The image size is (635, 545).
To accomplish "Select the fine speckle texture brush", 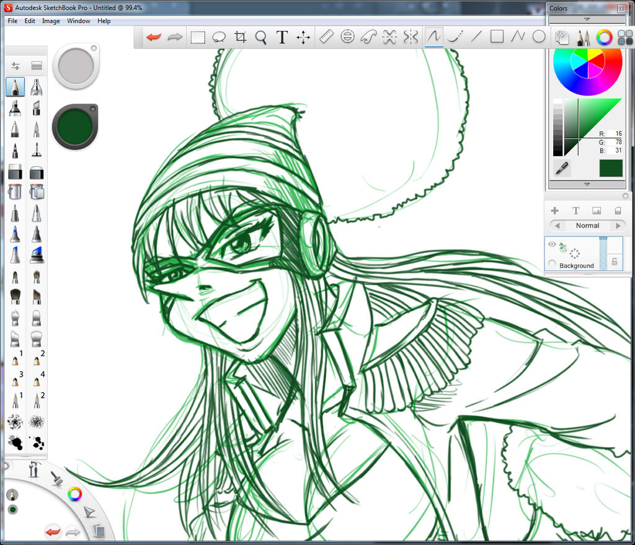I will (37, 422).
